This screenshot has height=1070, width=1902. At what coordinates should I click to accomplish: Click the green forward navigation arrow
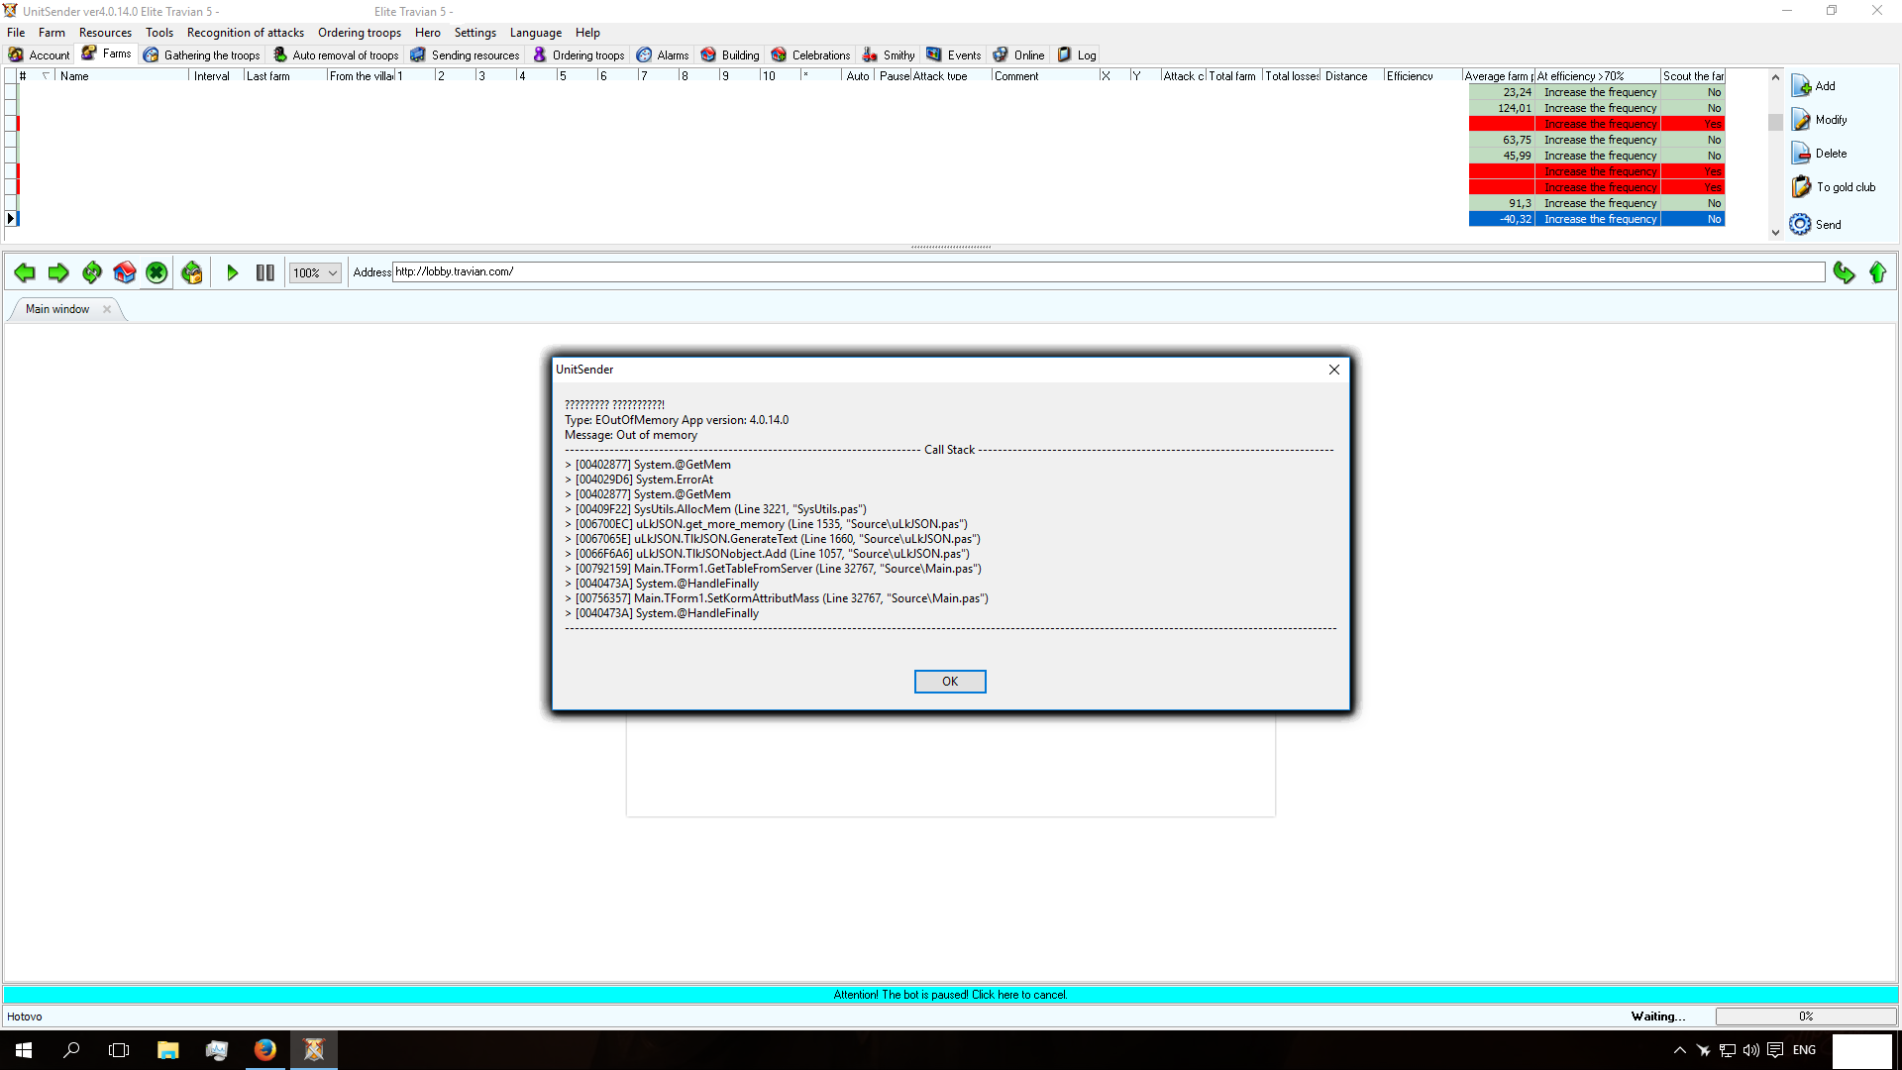pos(58,272)
